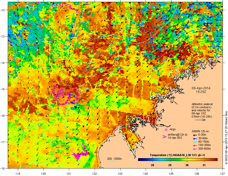Viewport: 228px width, 176px height.
Task: Click longitude axis label '125'
Action: coord(171,173)
